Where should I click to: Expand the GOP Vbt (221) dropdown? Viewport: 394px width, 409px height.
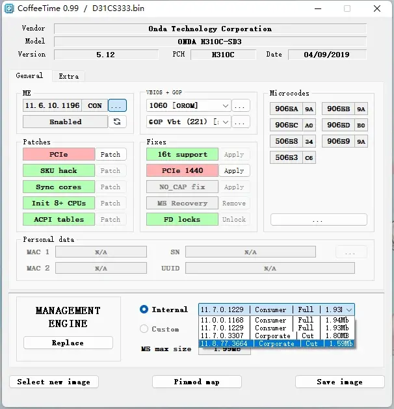point(189,122)
